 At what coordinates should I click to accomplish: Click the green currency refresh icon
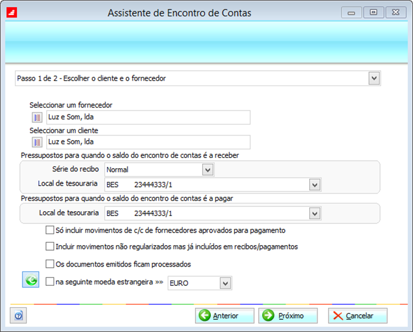click(x=31, y=280)
